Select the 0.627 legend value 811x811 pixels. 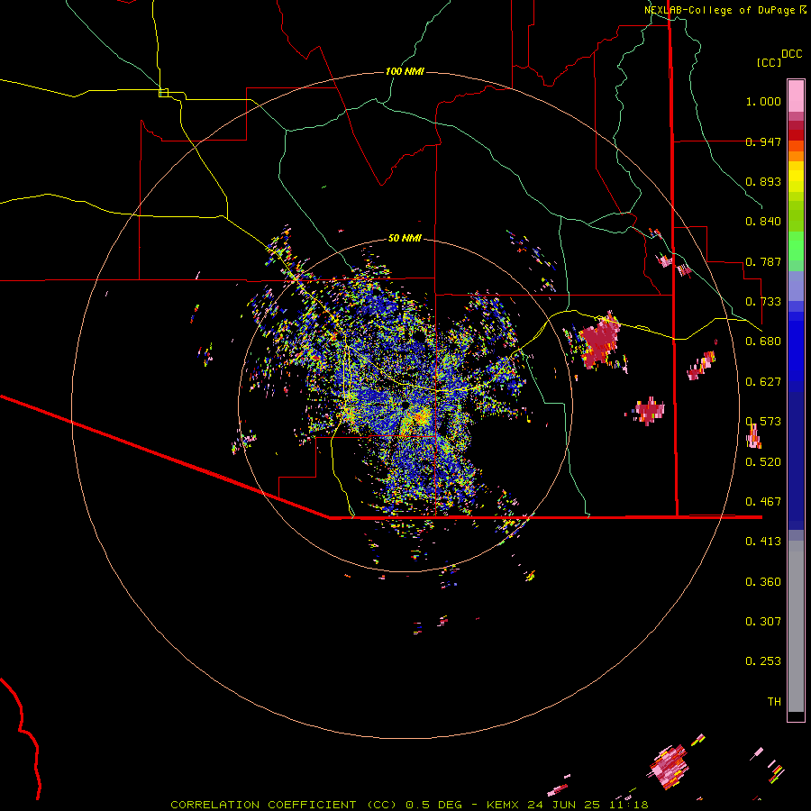click(763, 382)
